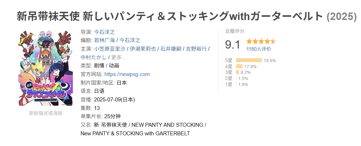Click 更新描述或海报 below the poster
Viewport: 361px width, 146px height.
(x=46, y=113)
